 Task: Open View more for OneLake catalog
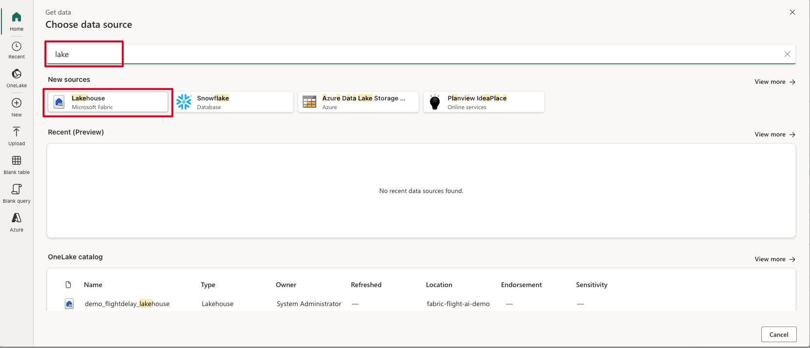pyautogui.click(x=774, y=259)
